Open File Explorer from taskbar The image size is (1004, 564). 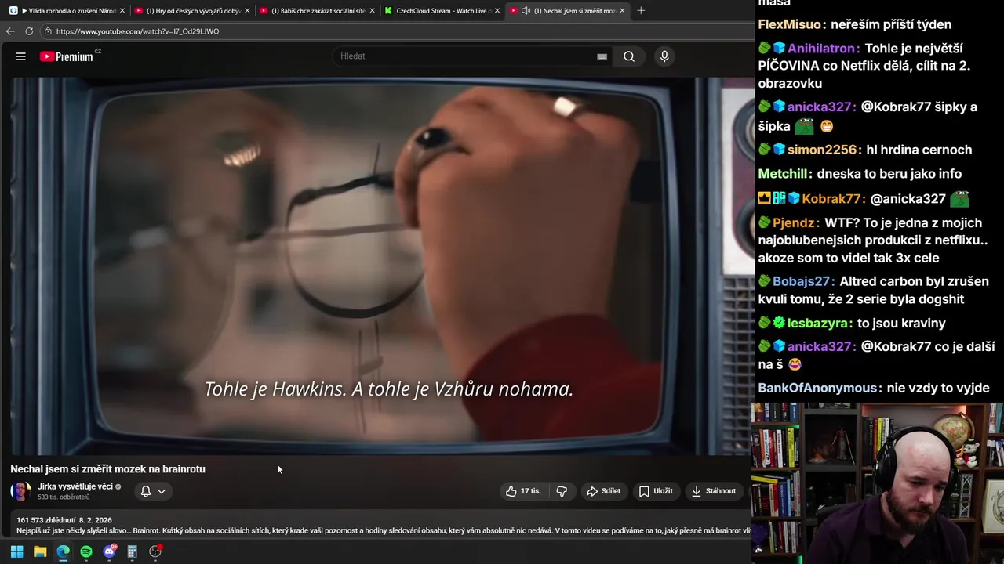(40, 551)
